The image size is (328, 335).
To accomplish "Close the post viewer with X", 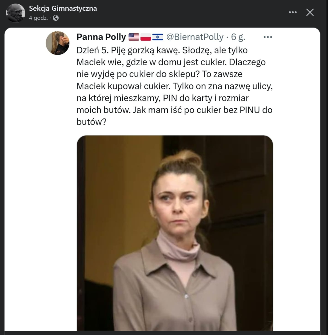I will (x=310, y=12).
